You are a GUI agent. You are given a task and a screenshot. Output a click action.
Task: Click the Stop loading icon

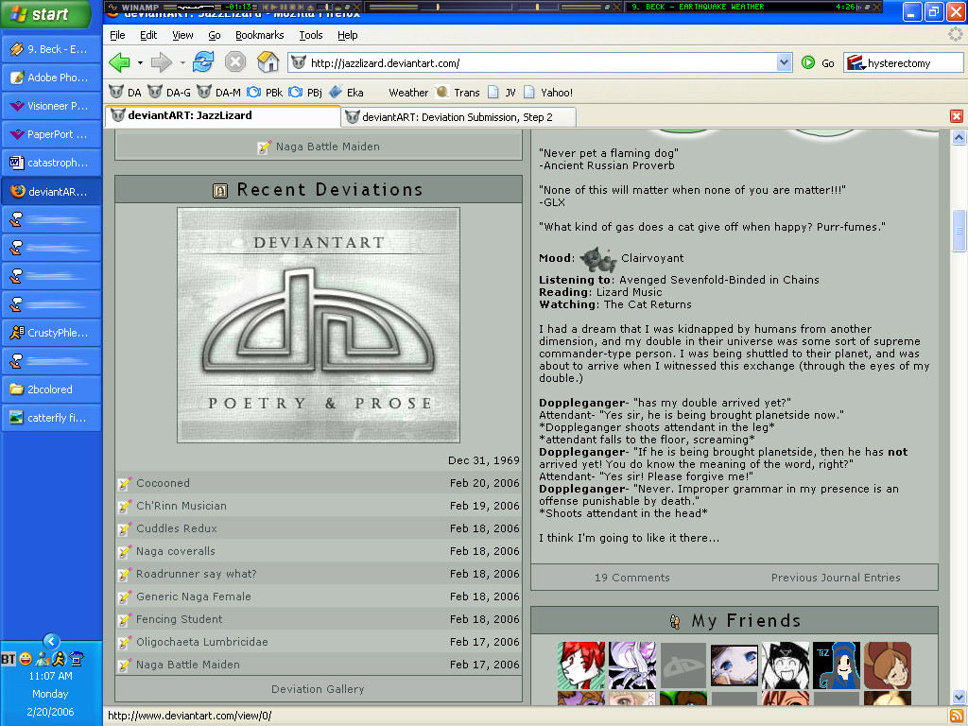[x=235, y=62]
